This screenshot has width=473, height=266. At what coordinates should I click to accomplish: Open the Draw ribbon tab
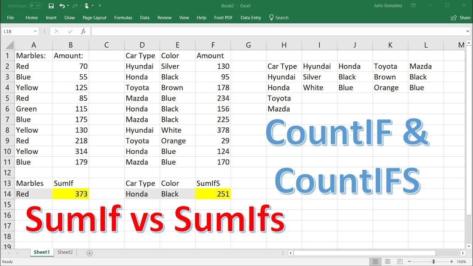(69, 18)
